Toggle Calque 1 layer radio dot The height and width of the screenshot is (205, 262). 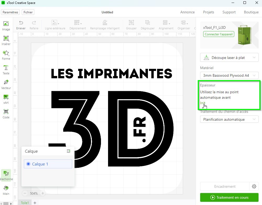pyautogui.click(x=28, y=164)
